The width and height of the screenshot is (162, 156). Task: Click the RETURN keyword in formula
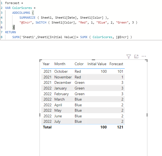tap(11, 32)
